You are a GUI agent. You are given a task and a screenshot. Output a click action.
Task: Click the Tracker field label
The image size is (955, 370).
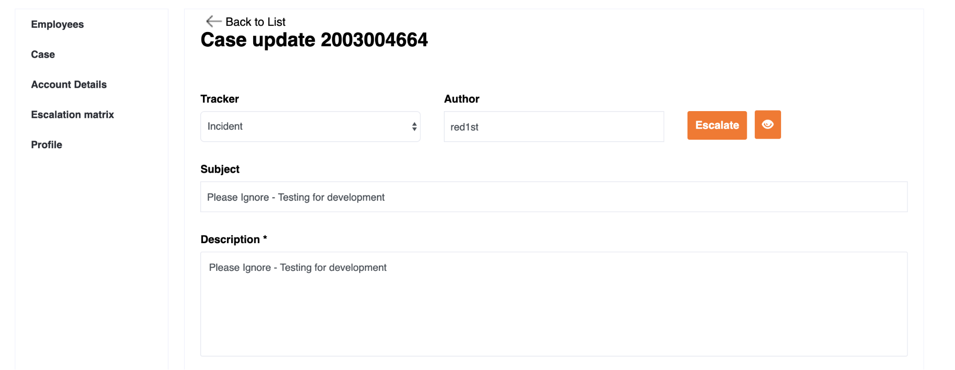pyautogui.click(x=220, y=99)
